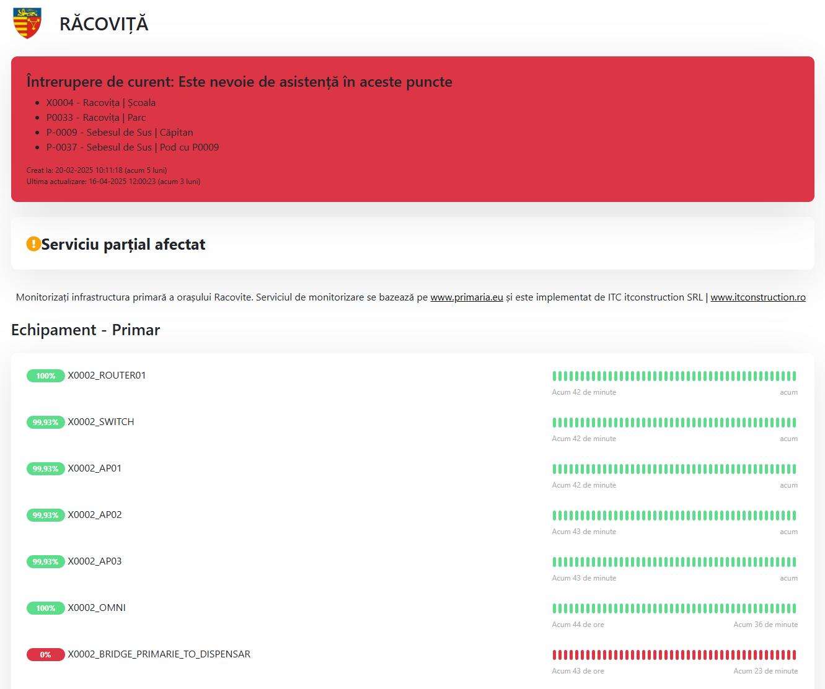
Task: Click the Echipament - Primar group heading
Action: click(86, 330)
